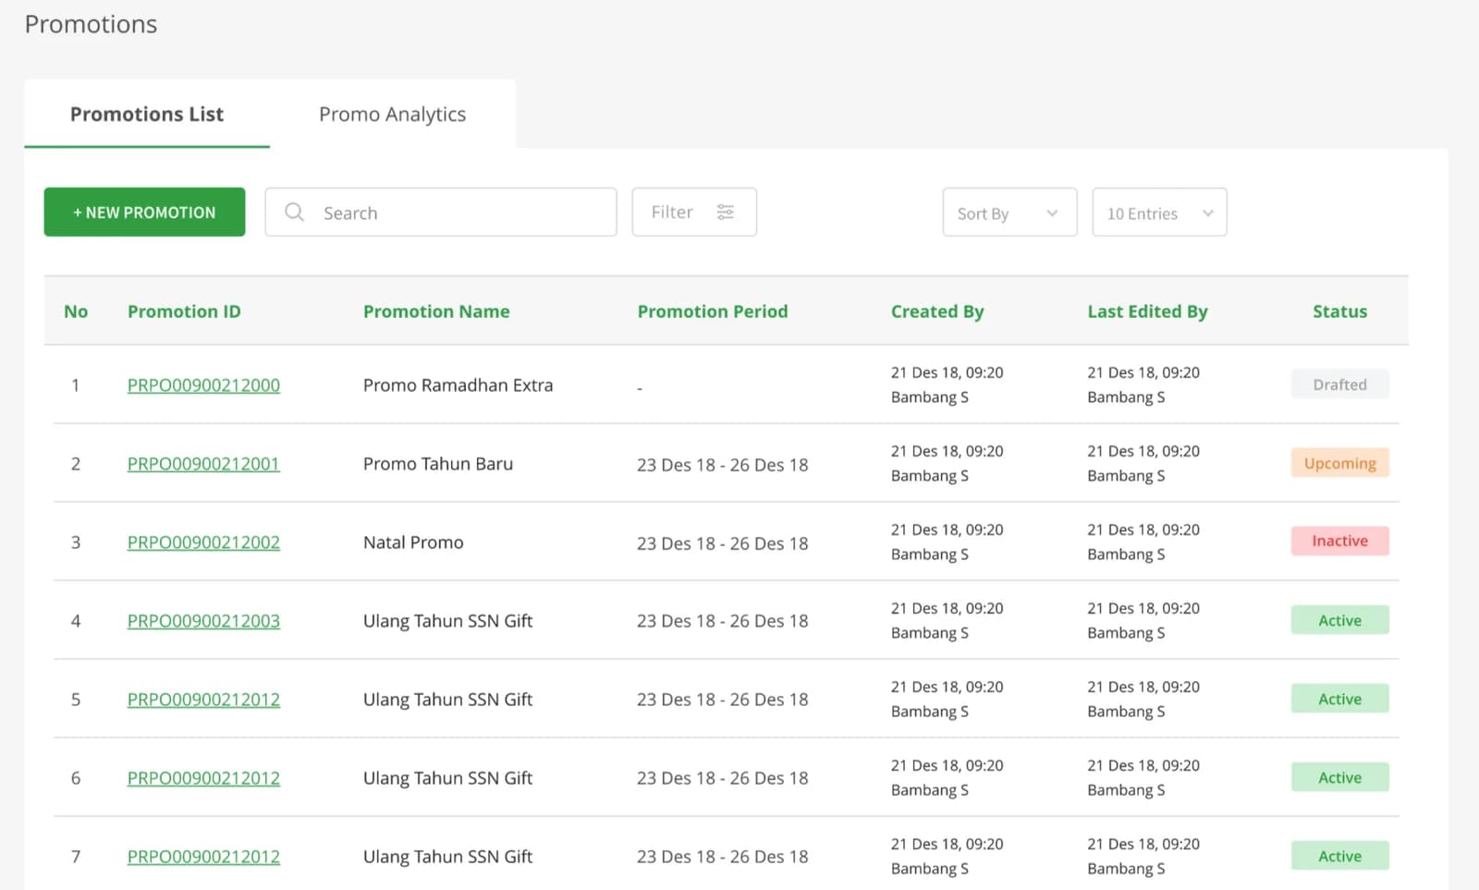The height and width of the screenshot is (890, 1479).
Task: Click the filter sliders icon
Action: [726, 213]
